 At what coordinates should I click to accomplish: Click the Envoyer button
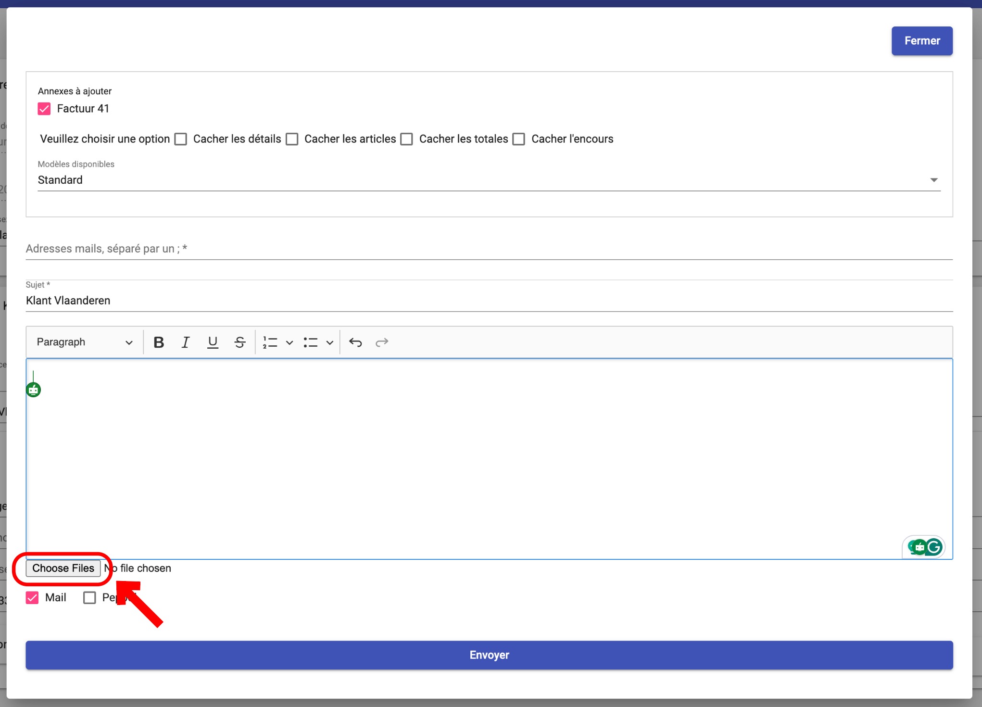[x=489, y=655]
